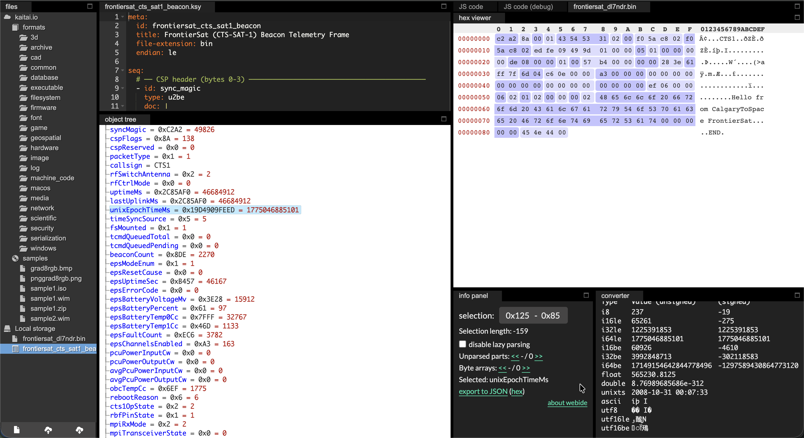
Task: Go to previous byte array
Action: [502, 368]
